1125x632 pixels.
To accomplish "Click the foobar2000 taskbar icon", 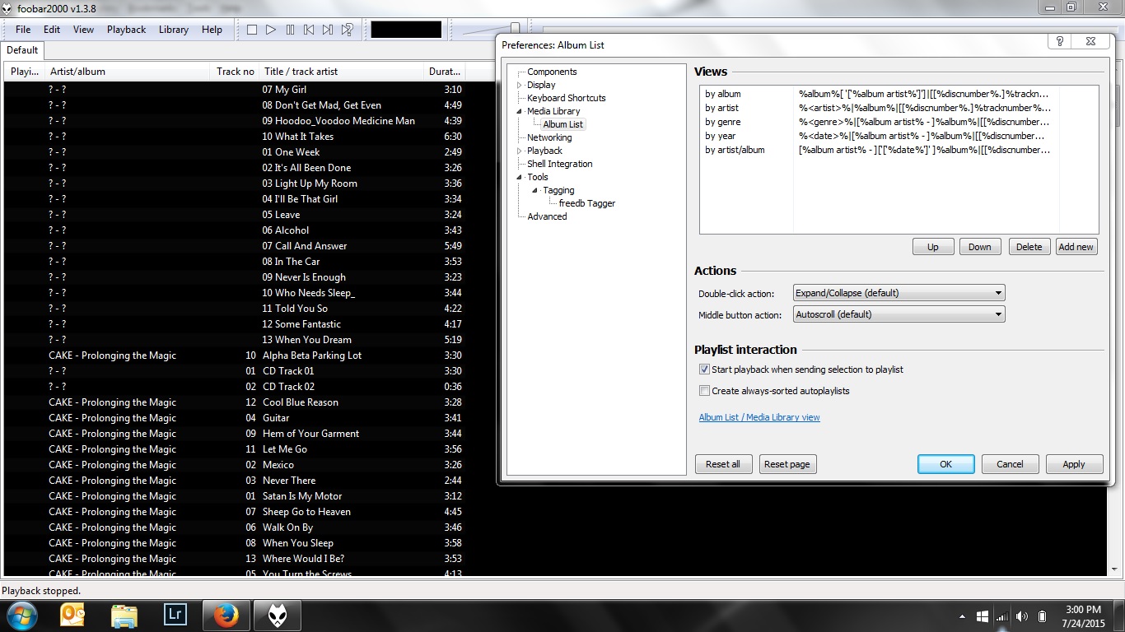I will coord(277,616).
